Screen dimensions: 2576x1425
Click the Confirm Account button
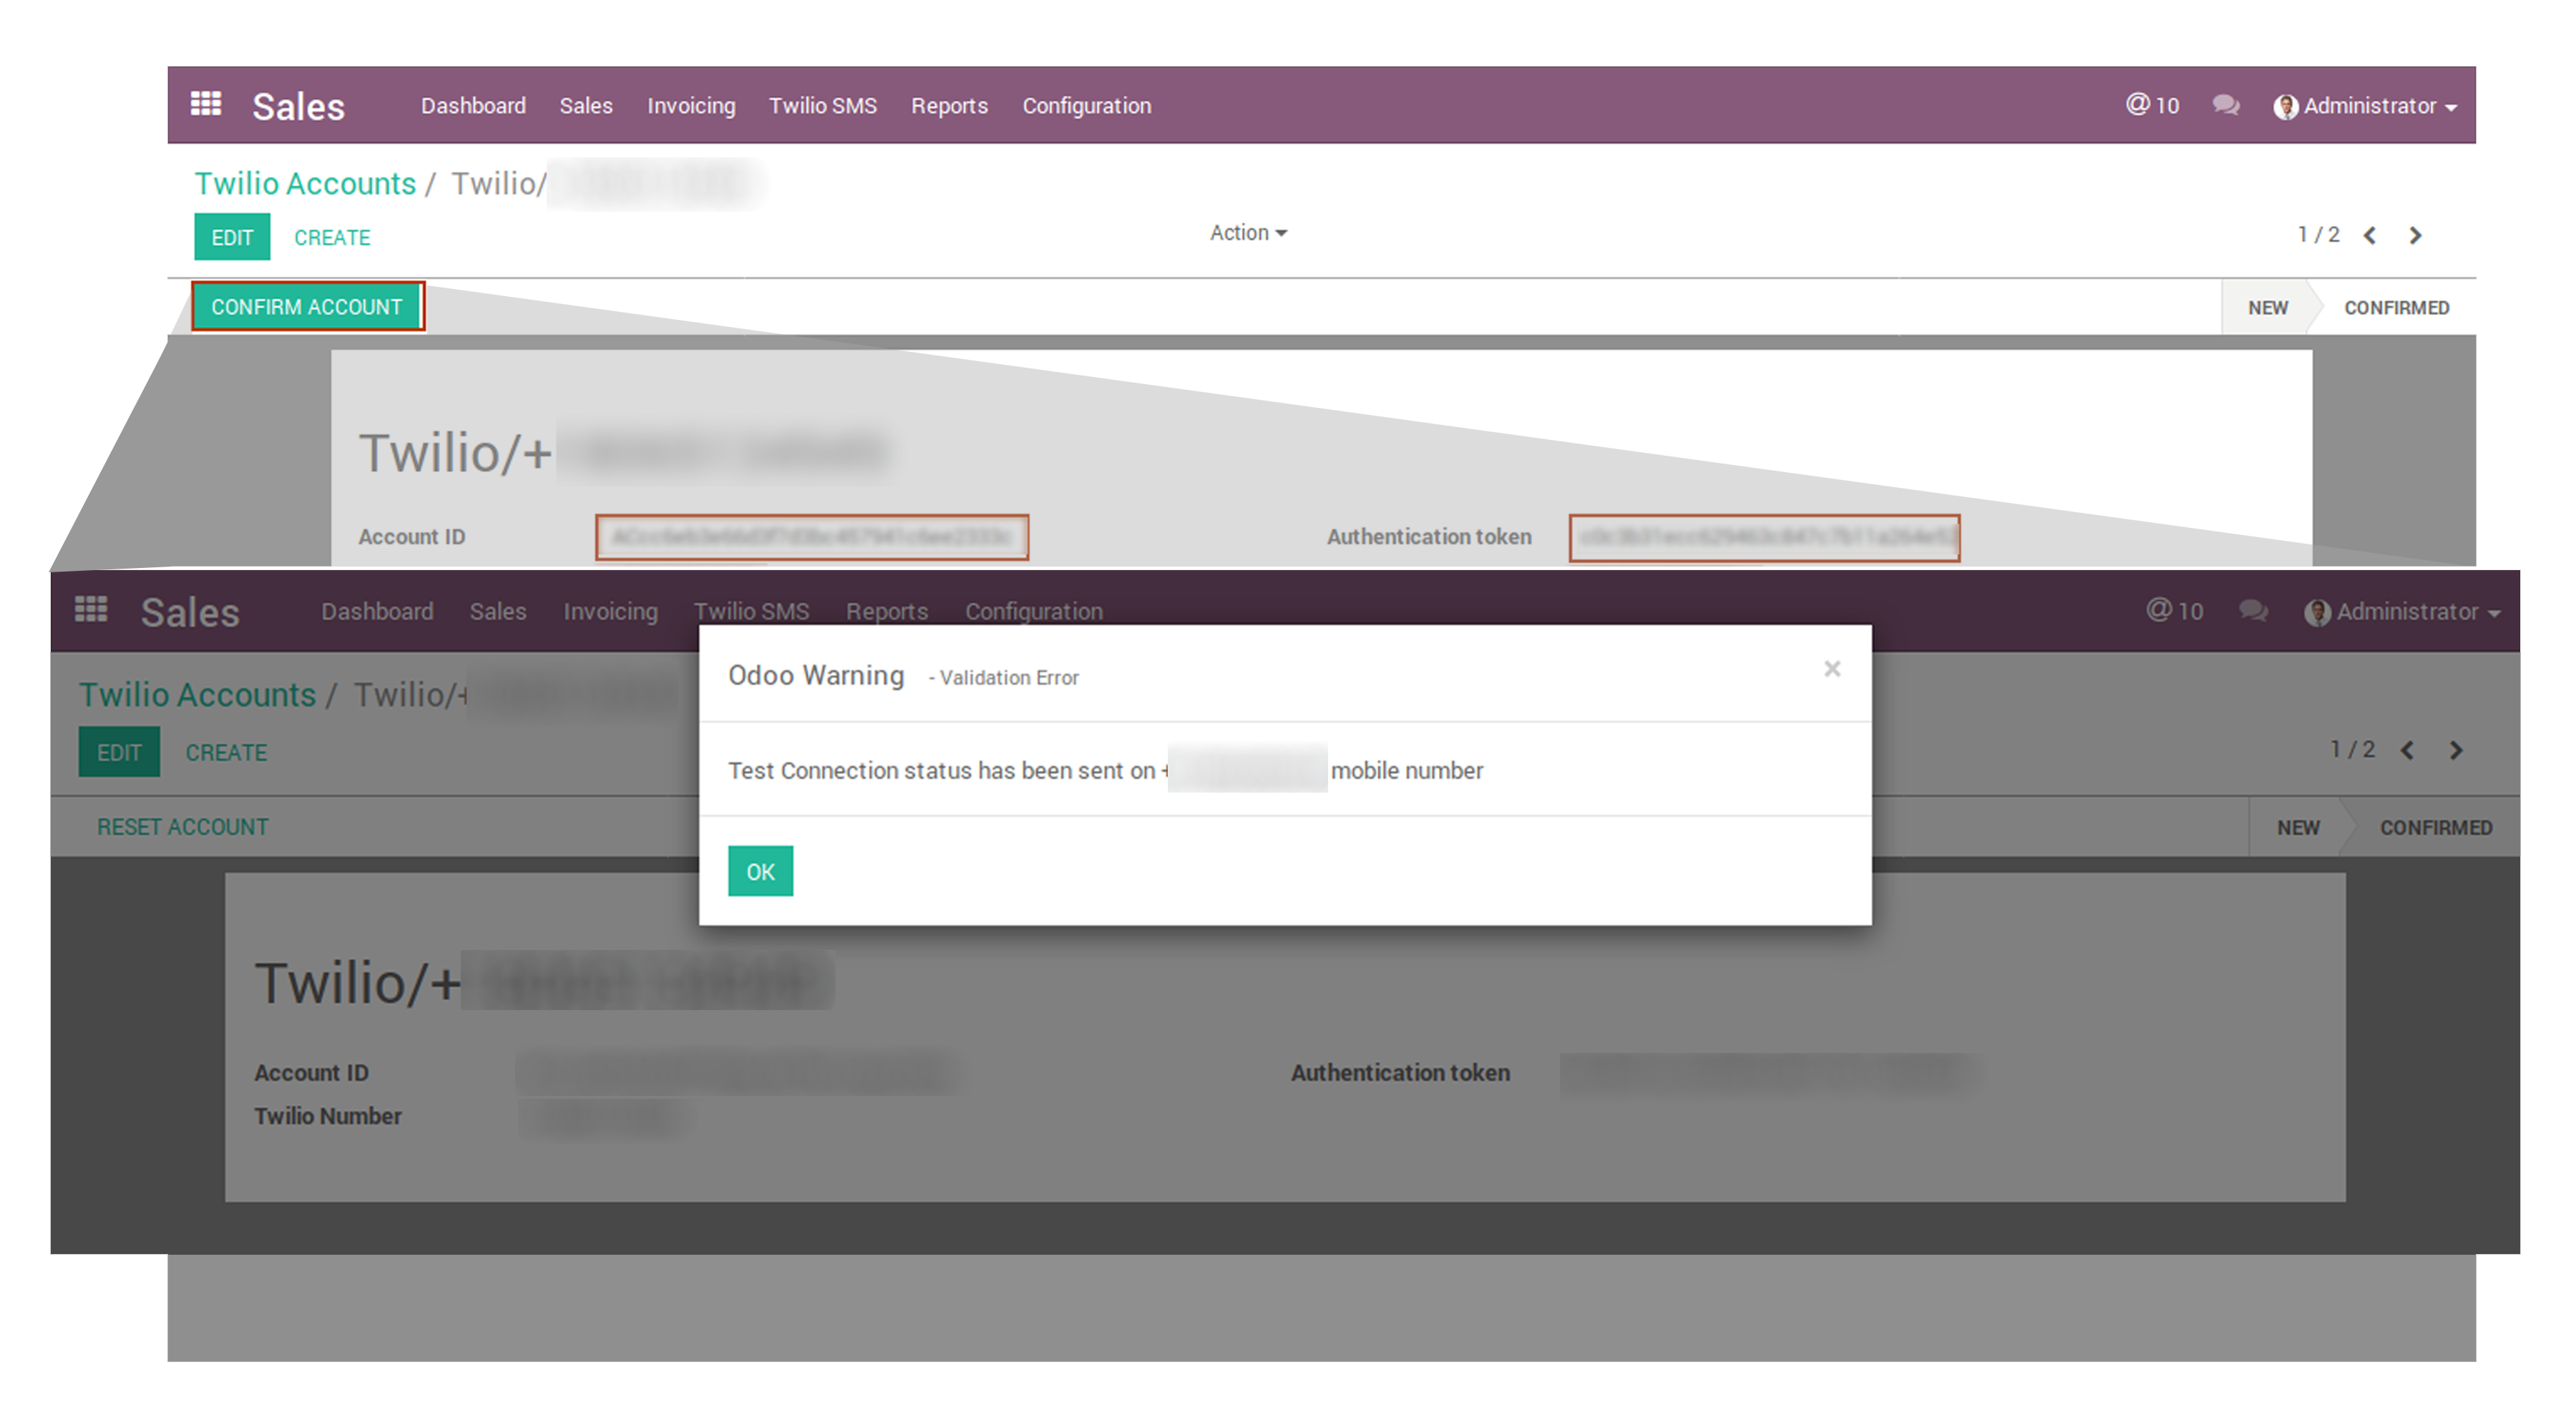pos(307,307)
